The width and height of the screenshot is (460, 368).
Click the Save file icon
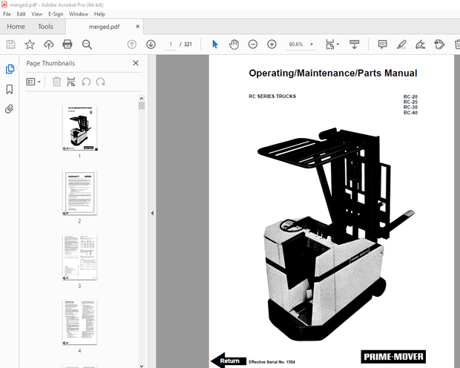(x=11, y=45)
